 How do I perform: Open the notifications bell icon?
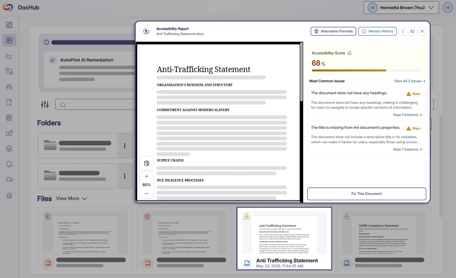pyautogui.click(x=9, y=164)
